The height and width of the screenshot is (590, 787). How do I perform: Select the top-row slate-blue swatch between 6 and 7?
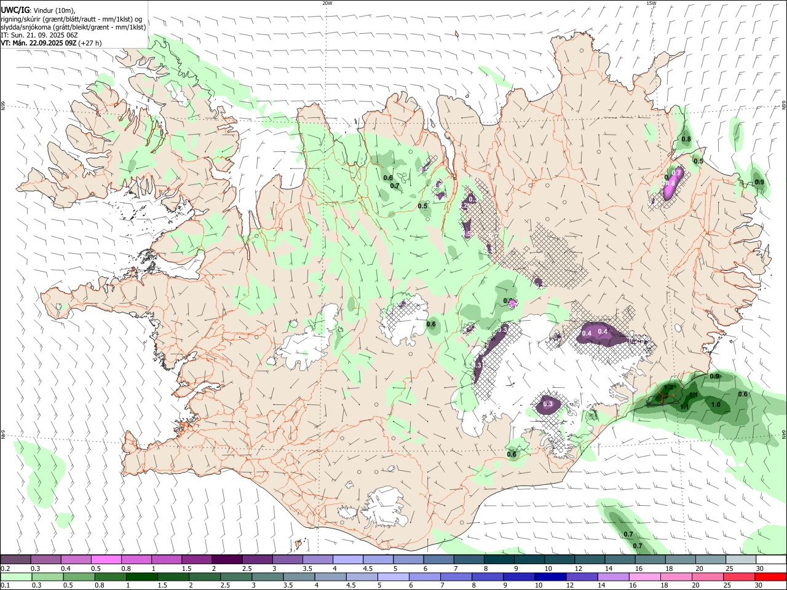(438, 559)
